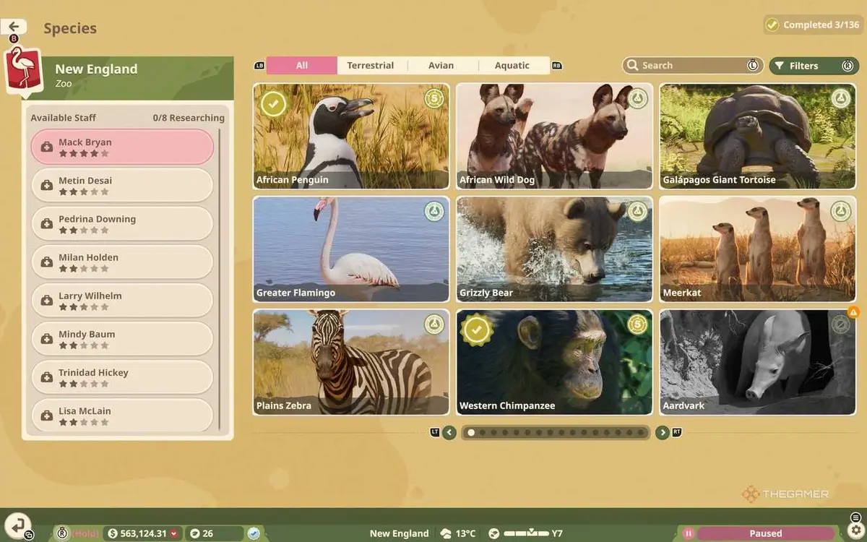Open the Meerkat species card
This screenshot has height=542, width=867.
point(758,249)
